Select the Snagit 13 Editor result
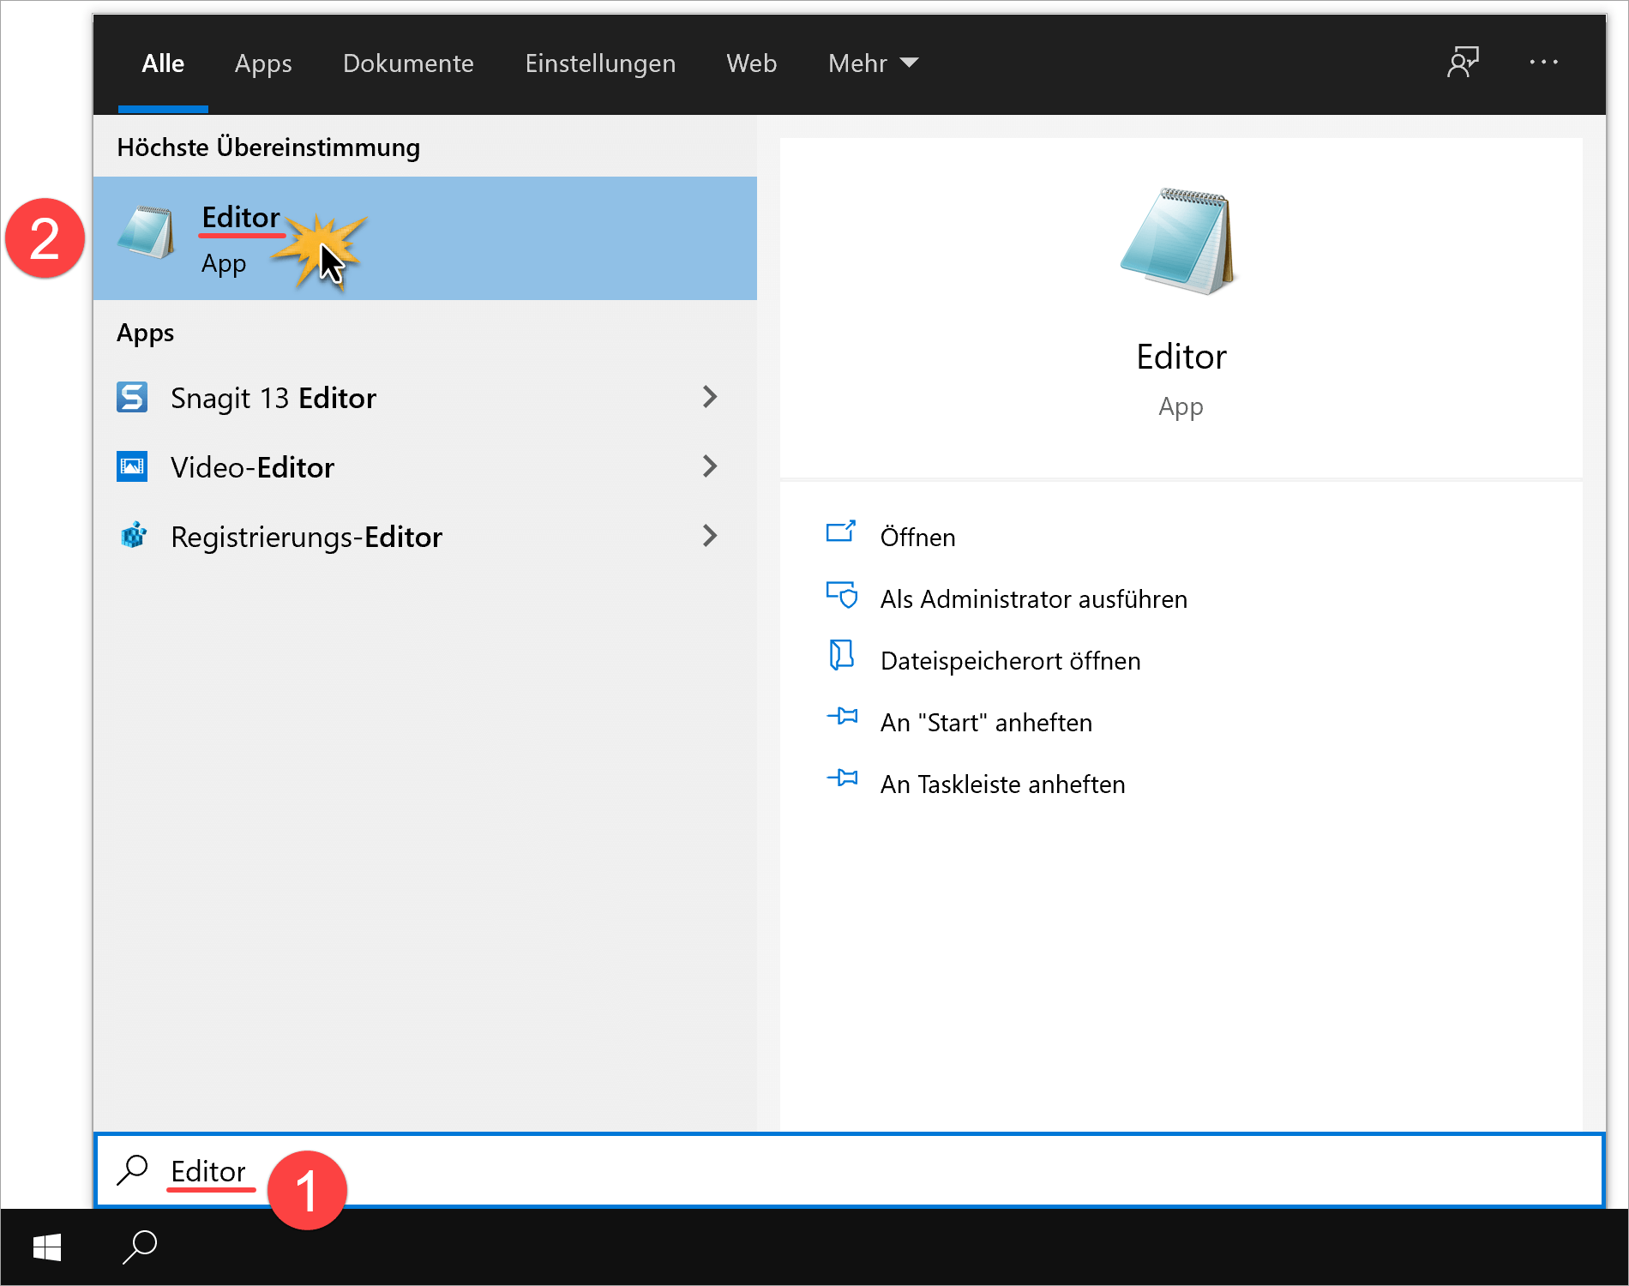Image resolution: width=1629 pixels, height=1286 pixels. pyautogui.click(x=424, y=397)
